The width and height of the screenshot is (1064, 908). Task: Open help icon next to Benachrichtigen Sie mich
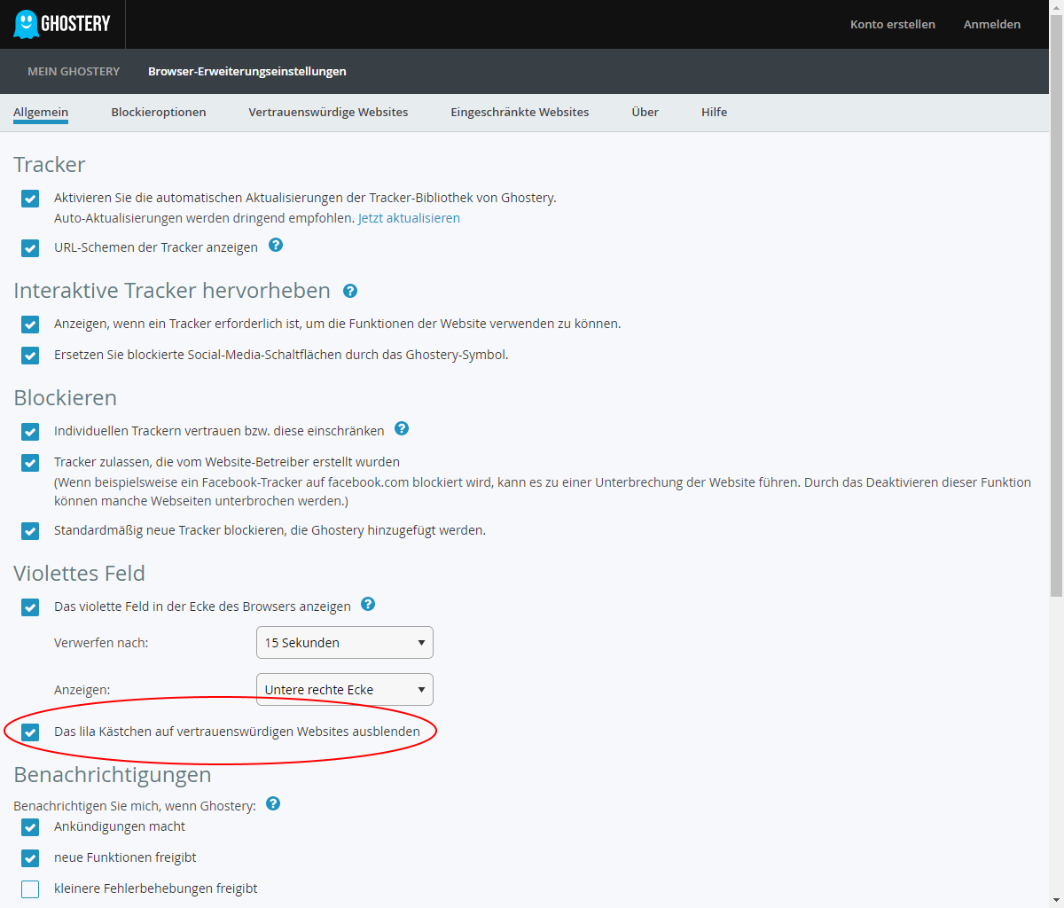click(x=273, y=803)
